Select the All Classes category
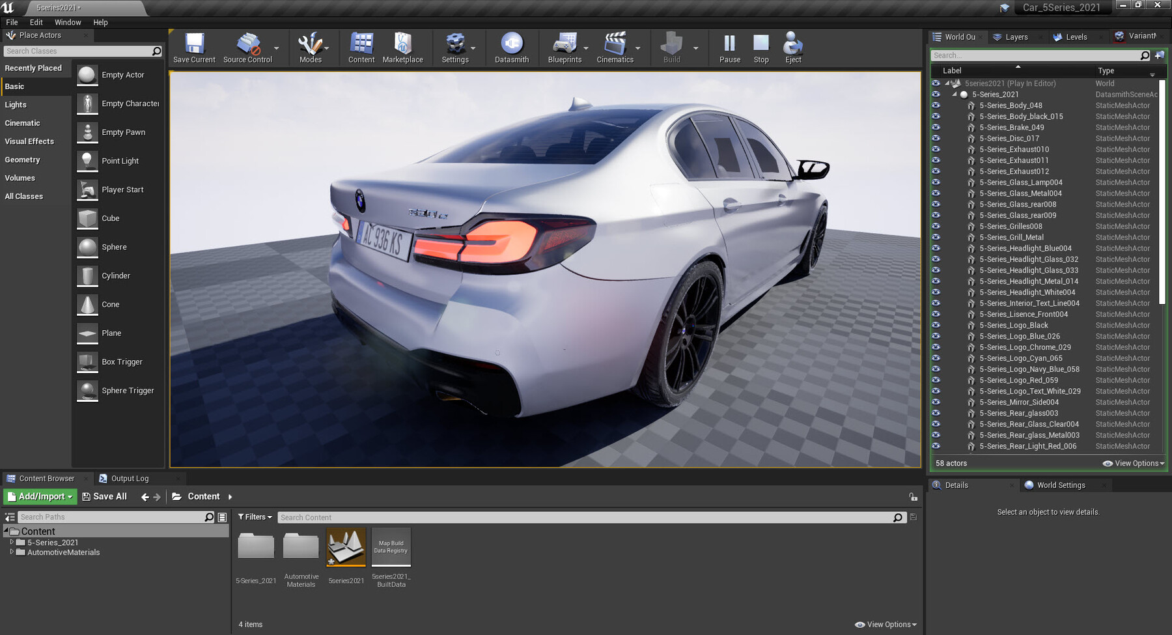The height and width of the screenshot is (635, 1172). tap(35, 196)
